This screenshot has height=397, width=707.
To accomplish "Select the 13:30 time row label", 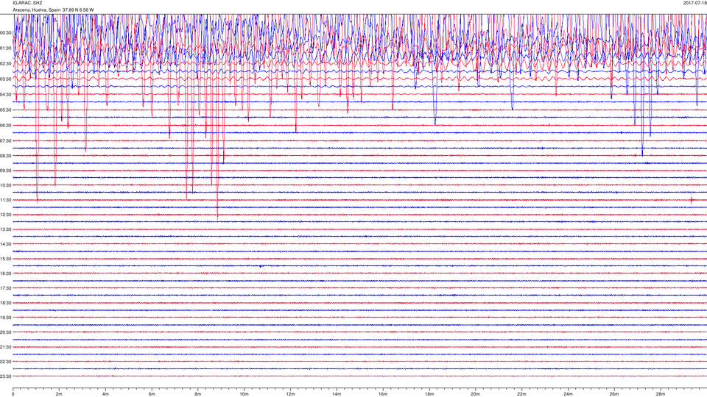I will 5,229.
